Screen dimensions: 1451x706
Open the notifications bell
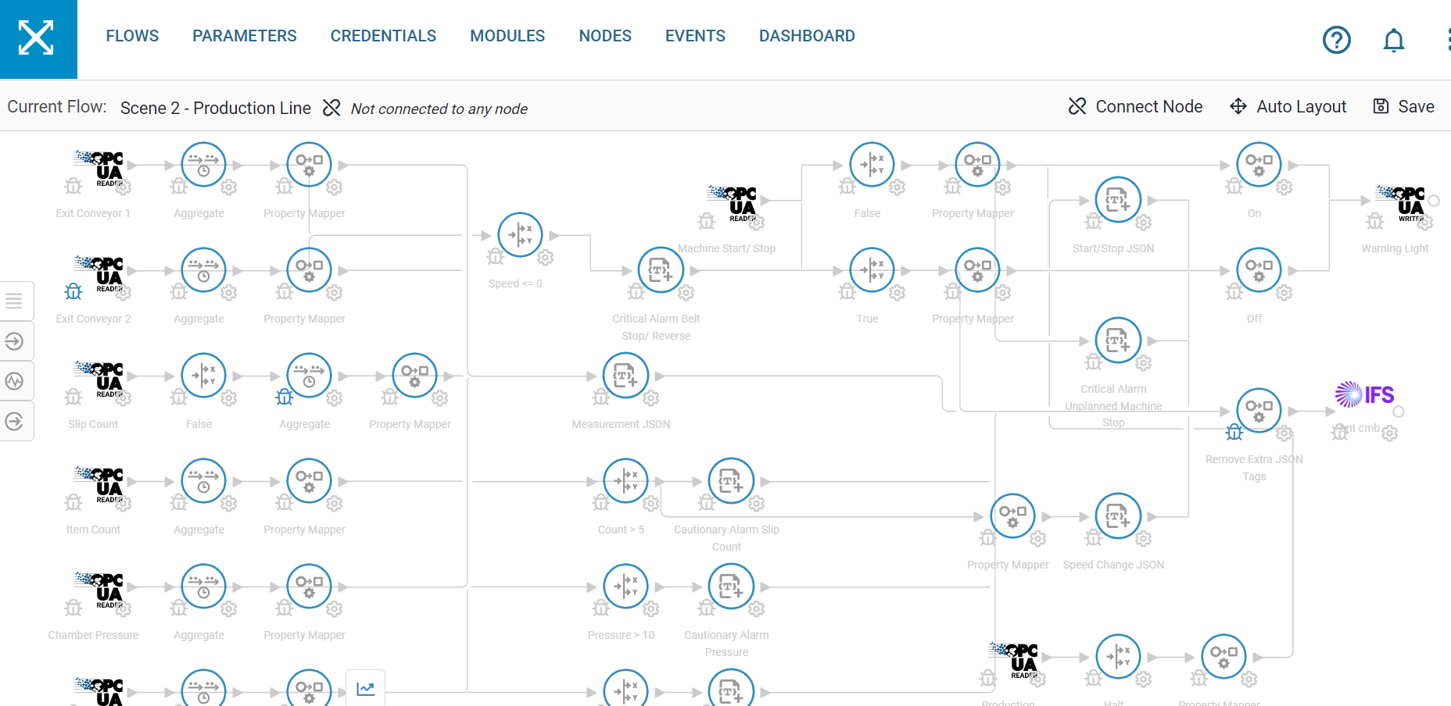[x=1393, y=40]
